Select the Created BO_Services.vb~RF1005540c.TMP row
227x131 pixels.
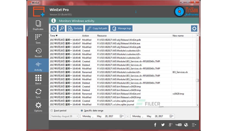(122, 61)
